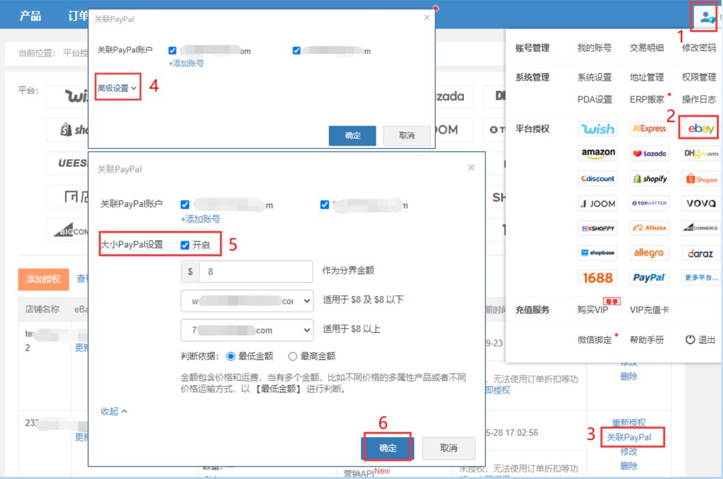
Task: Toggle first PayPal account checkbox in lower dialog
Action: (185, 205)
